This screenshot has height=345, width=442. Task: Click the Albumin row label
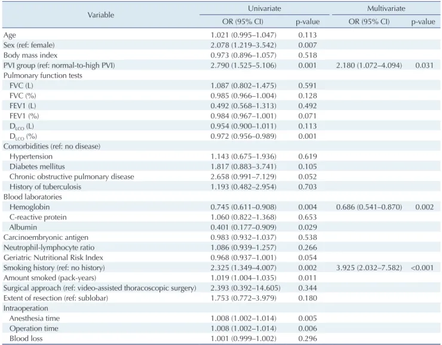coord(23,227)
